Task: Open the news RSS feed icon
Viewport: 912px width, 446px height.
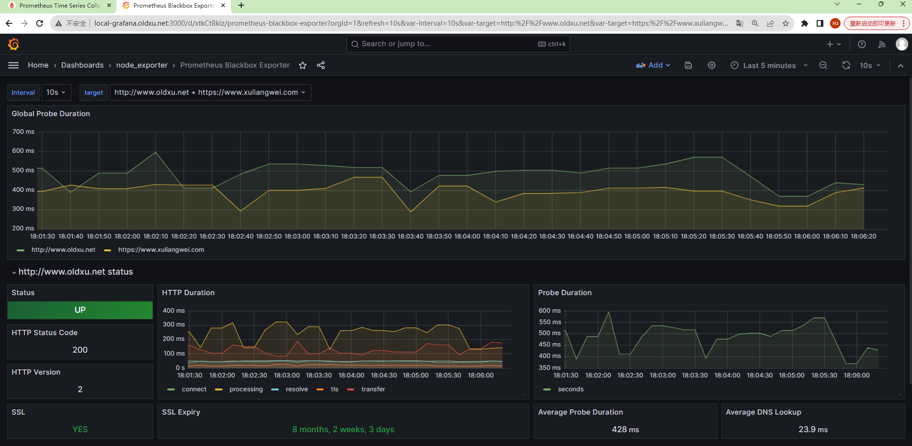Action: click(882, 44)
